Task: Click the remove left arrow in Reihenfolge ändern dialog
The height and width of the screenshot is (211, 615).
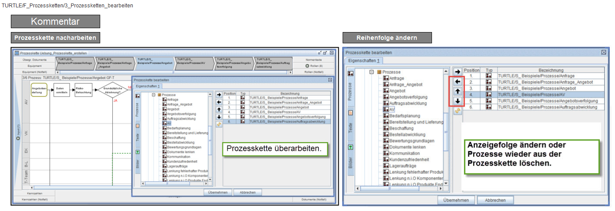Action: pyautogui.click(x=457, y=81)
